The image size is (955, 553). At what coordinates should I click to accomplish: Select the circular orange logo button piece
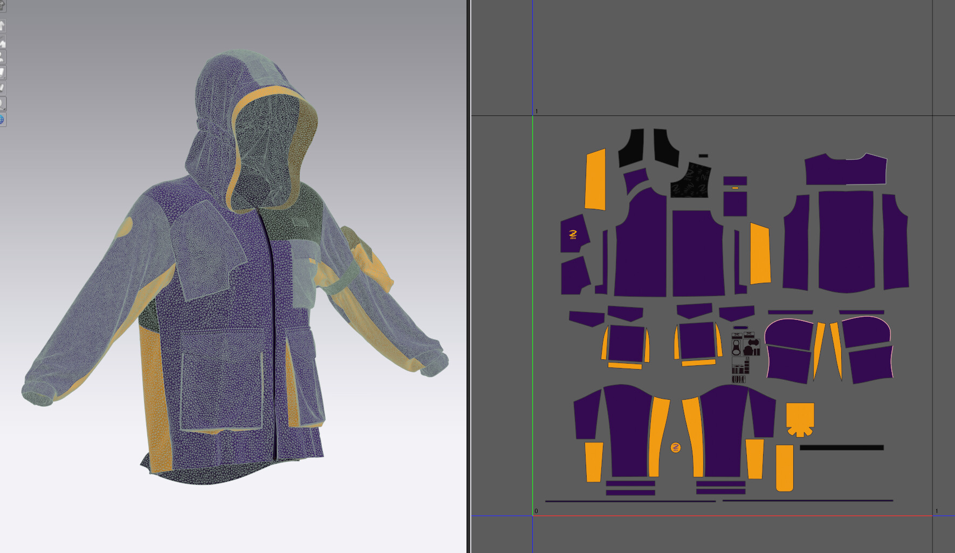coord(675,448)
